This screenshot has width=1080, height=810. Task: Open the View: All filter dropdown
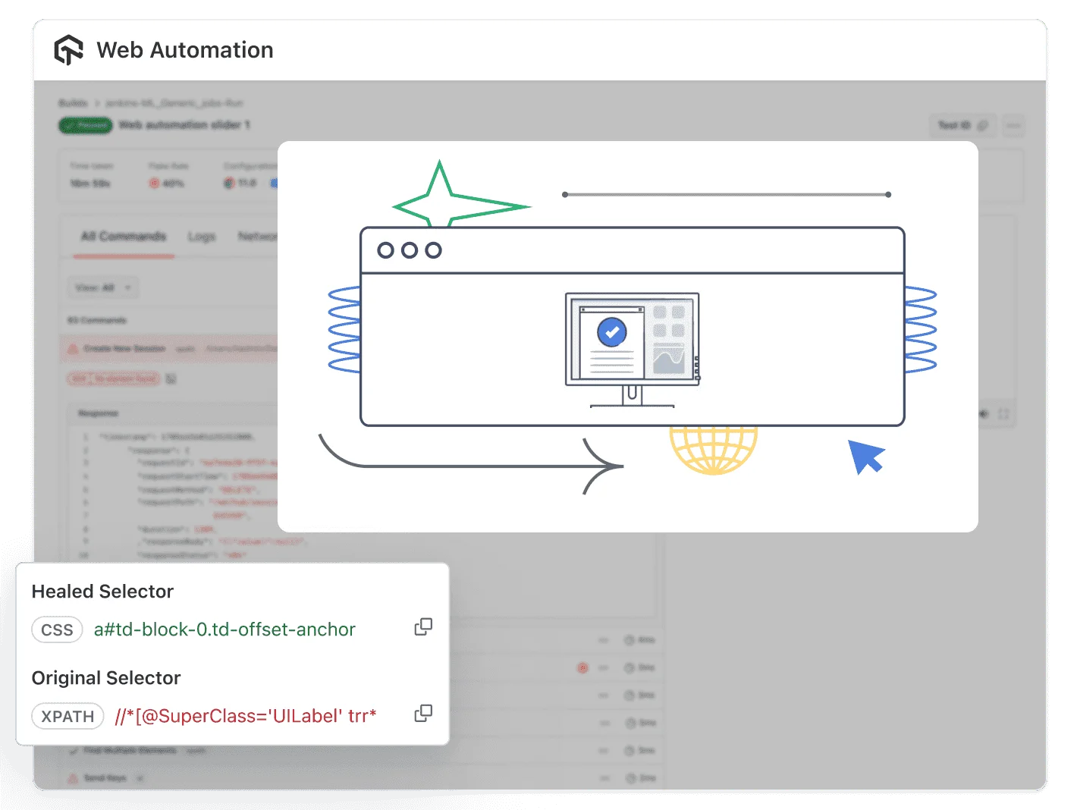102,287
